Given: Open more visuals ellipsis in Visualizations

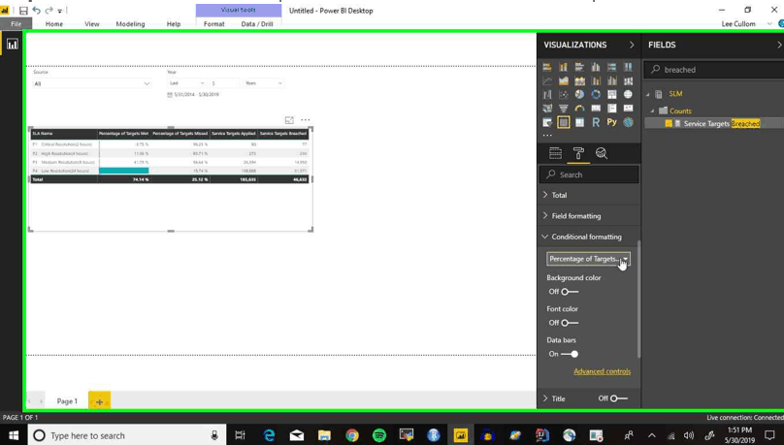Looking at the screenshot, I should [x=547, y=136].
